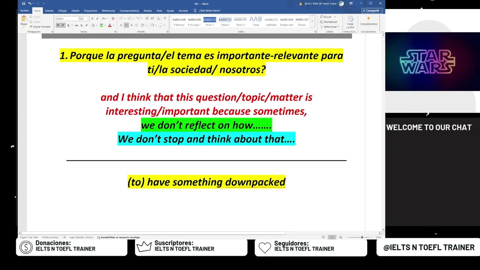This screenshot has height=270, width=480.
Task: Click the Compartir share button
Action: (x=372, y=10)
